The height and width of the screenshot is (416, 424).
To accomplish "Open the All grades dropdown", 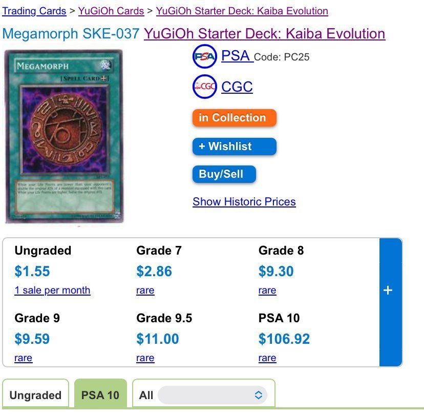I will click(x=213, y=395).
